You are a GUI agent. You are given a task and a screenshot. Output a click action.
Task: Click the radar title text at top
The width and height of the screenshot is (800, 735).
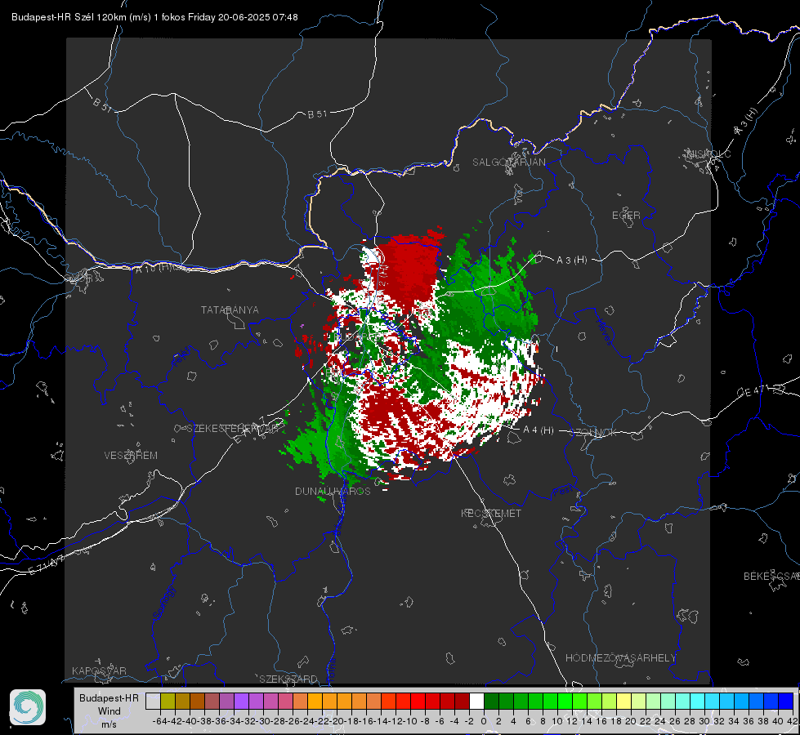154,17
